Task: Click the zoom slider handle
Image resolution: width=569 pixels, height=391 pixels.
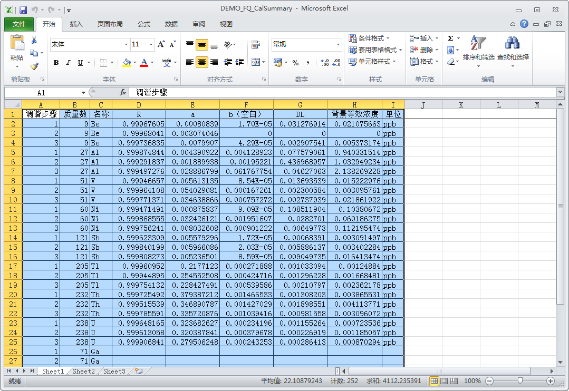Action: (520, 381)
